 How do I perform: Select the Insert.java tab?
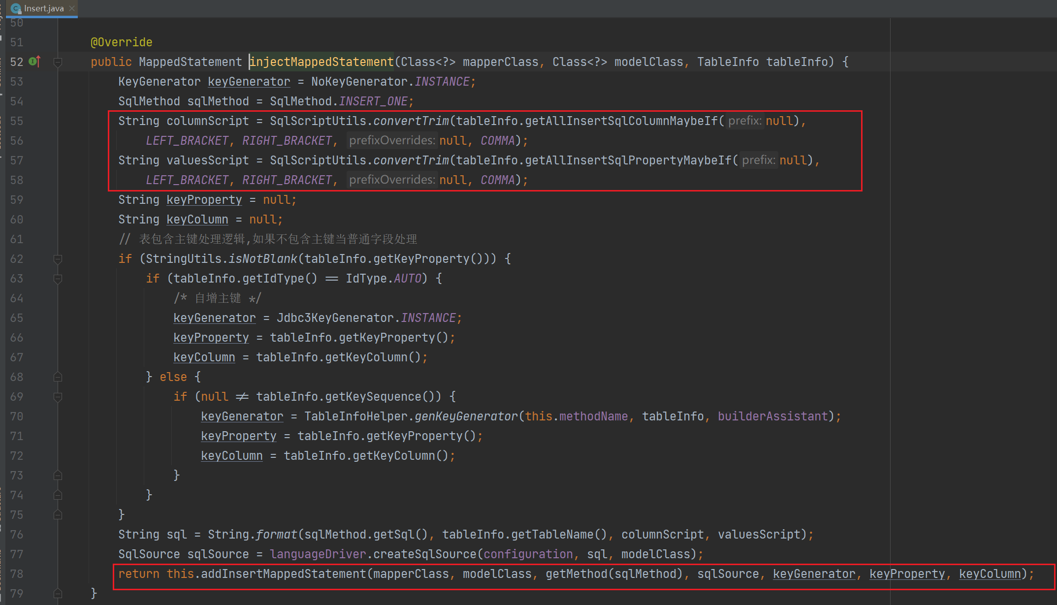(43, 8)
